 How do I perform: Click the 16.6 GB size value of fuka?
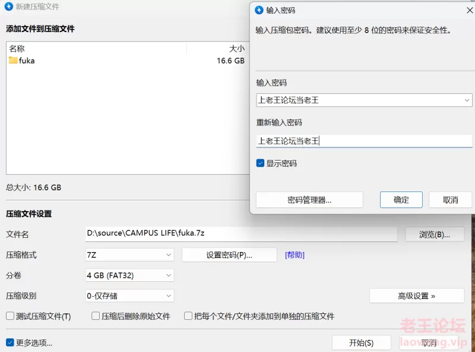pos(230,61)
